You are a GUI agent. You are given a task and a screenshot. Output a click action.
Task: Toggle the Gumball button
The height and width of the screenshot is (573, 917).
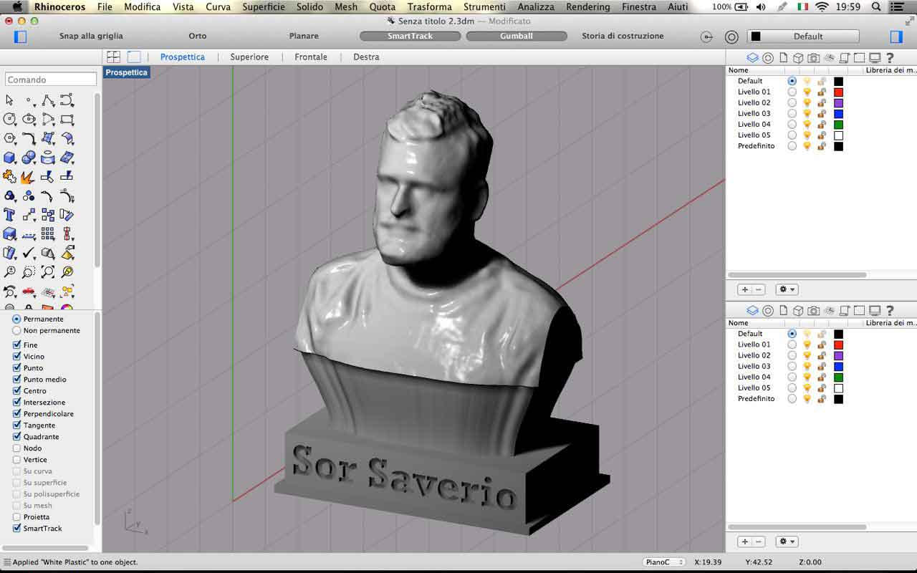click(x=517, y=36)
